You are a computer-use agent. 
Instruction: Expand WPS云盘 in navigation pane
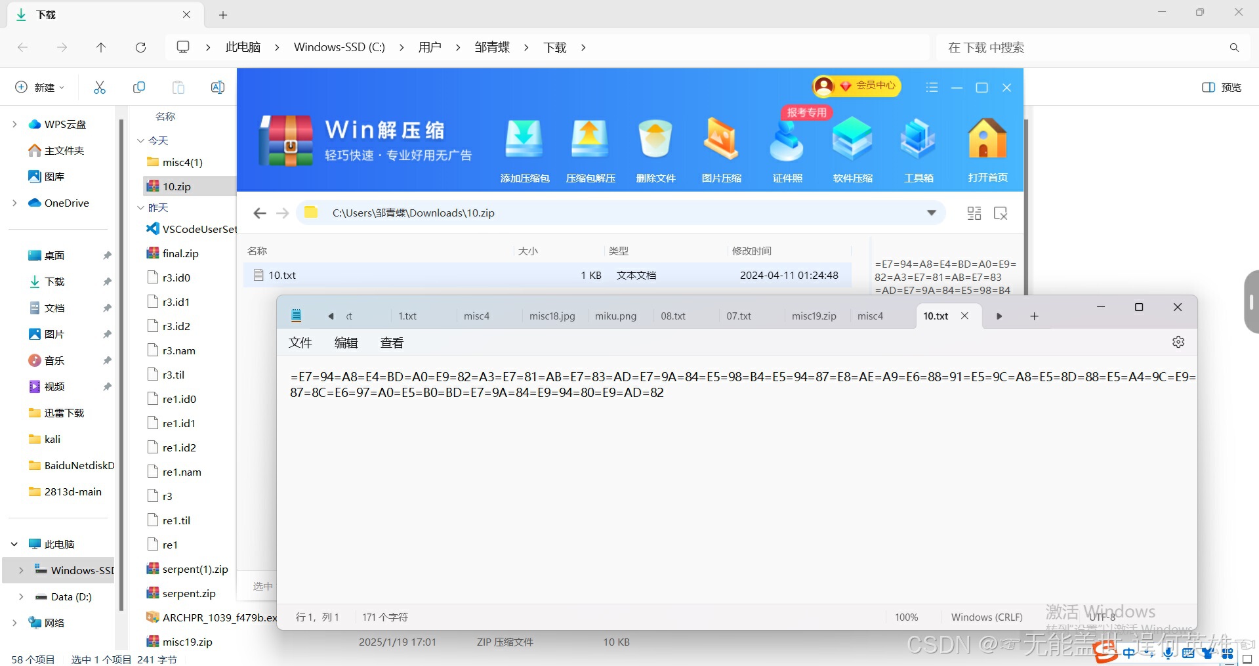14,124
